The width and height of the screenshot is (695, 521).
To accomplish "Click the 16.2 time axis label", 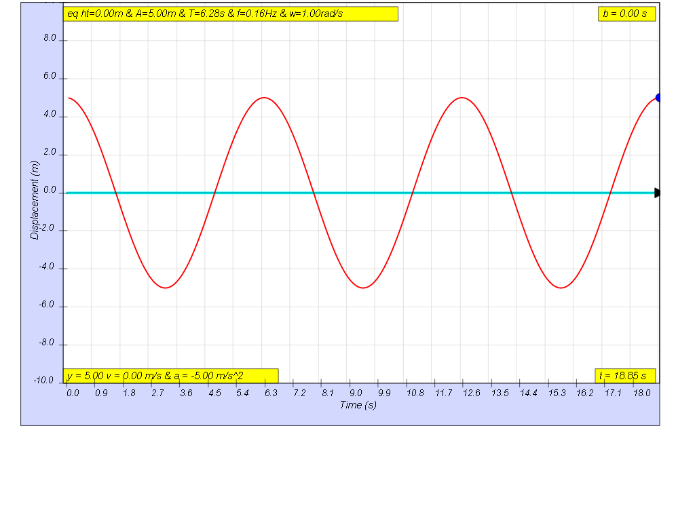I will coord(584,393).
